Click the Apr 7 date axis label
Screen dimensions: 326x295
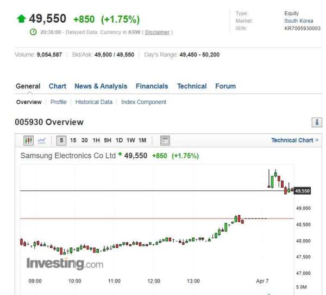tap(262, 281)
